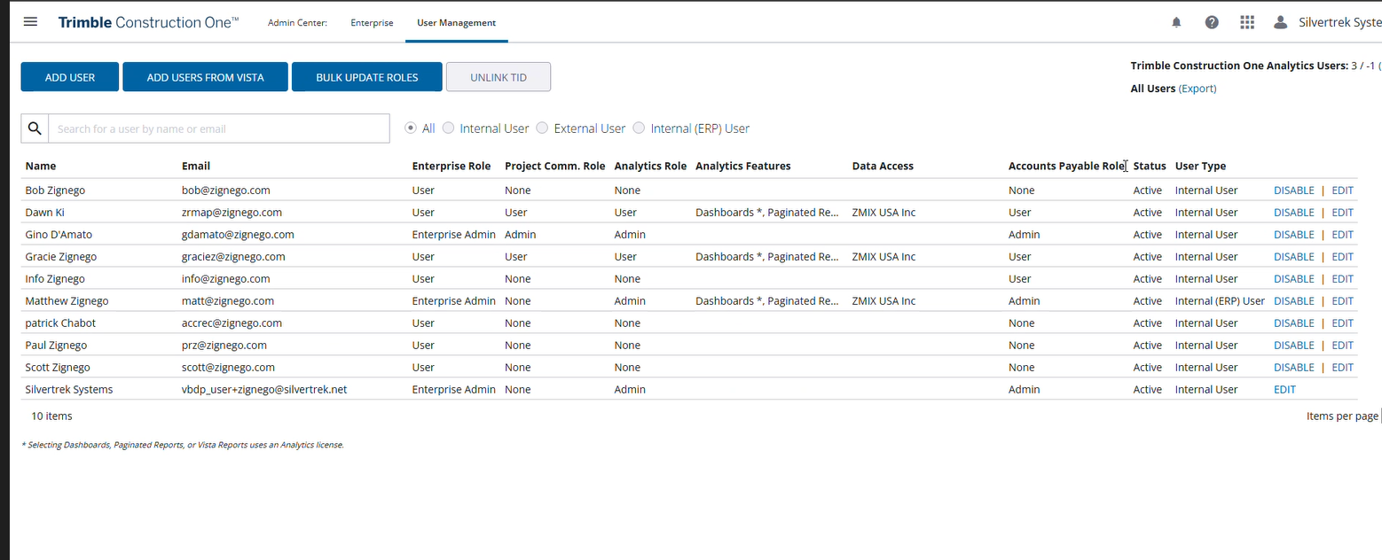Click the ADD USER button
This screenshot has height=560, width=1382.
pyautogui.click(x=70, y=77)
